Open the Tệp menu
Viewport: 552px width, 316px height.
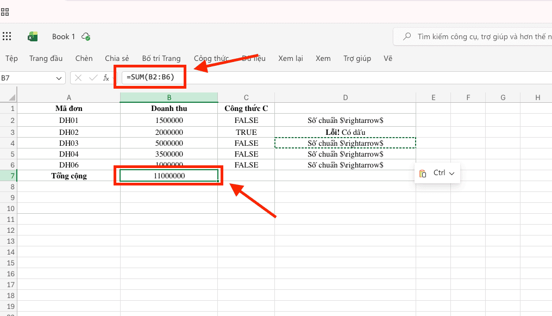click(11, 59)
